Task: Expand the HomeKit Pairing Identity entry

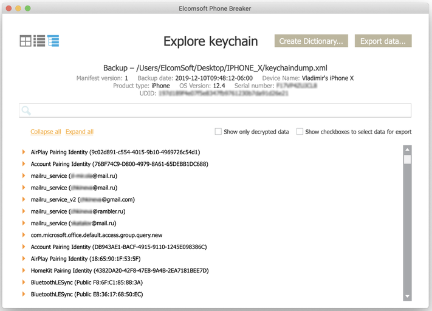Action: tap(23, 270)
